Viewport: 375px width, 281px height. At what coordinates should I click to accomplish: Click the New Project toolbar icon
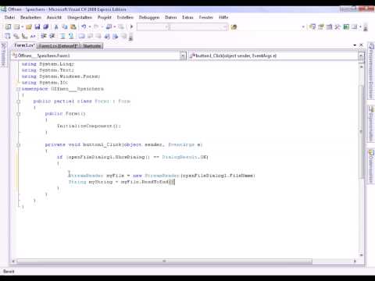[x=8, y=27]
